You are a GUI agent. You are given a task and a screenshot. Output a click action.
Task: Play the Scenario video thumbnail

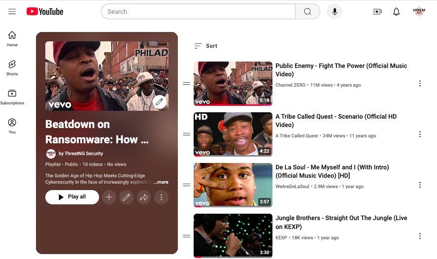[x=233, y=134]
